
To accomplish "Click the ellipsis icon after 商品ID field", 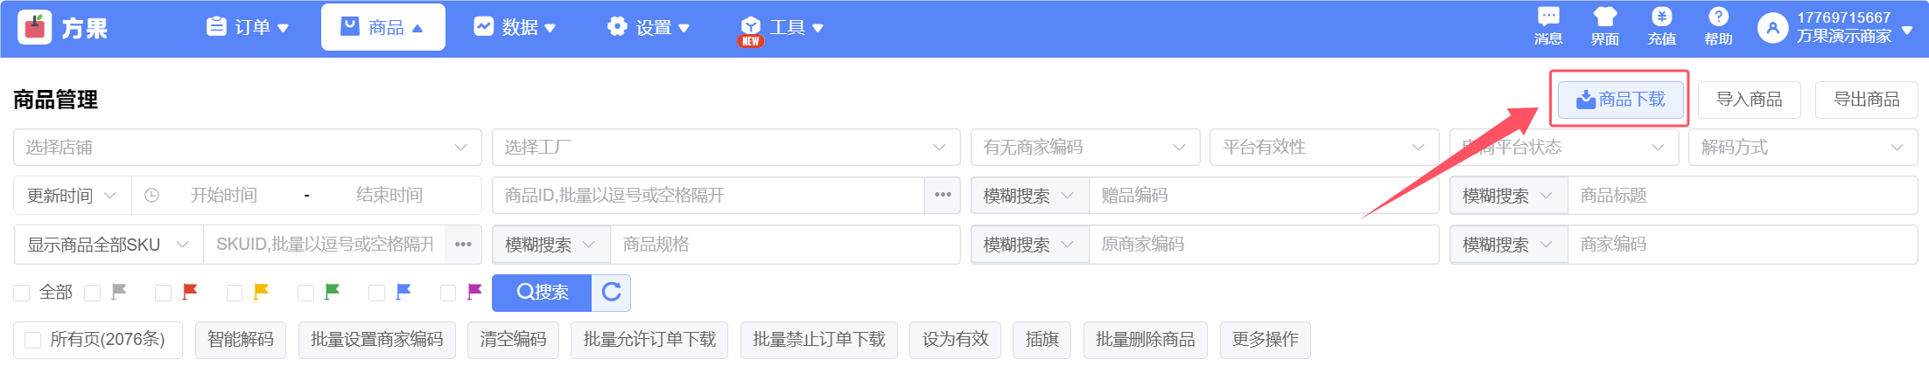I will pos(943,195).
